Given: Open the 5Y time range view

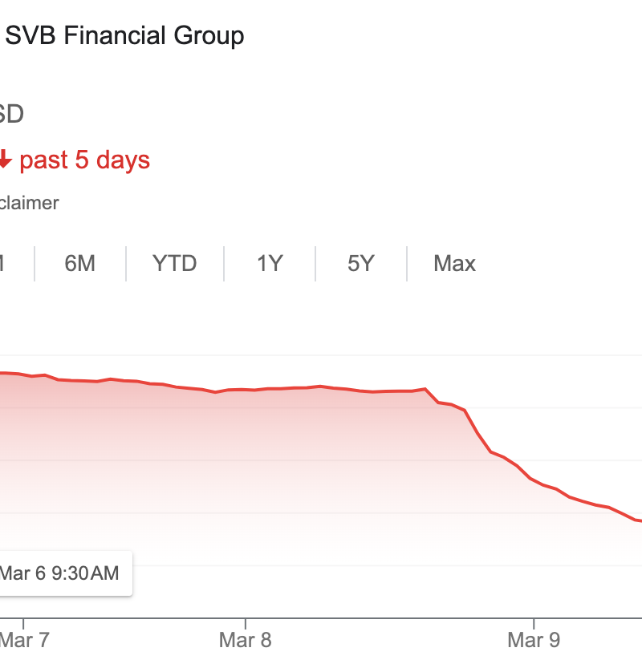Looking at the screenshot, I should click(x=361, y=263).
